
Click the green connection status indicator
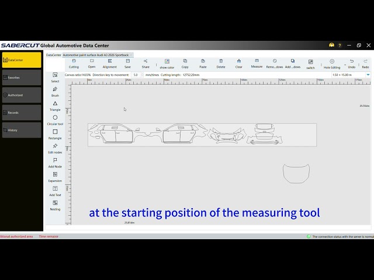coord(309,236)
